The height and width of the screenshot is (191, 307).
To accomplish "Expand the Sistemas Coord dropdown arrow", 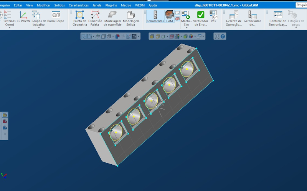I will pos(10,28).
